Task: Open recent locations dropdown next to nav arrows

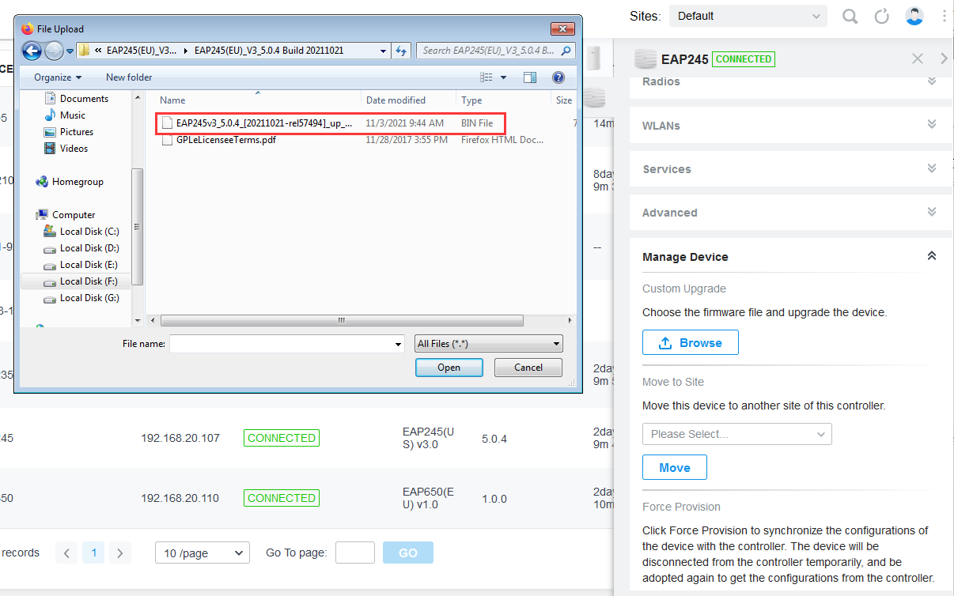Action: [x=70, y=51]
